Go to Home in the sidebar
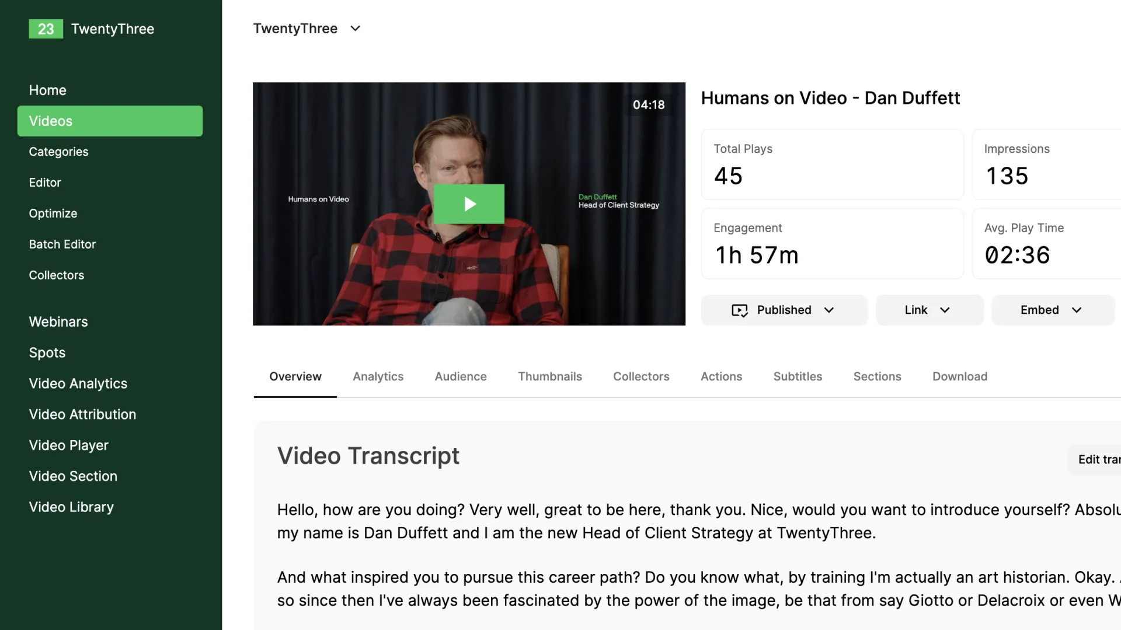This screenshot has width=1121, height=630. [x=48, y=90]
